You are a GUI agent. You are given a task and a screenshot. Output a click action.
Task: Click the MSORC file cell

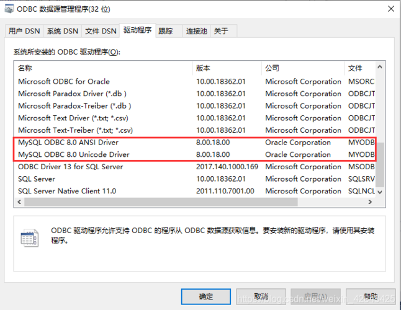click(361, 81)
